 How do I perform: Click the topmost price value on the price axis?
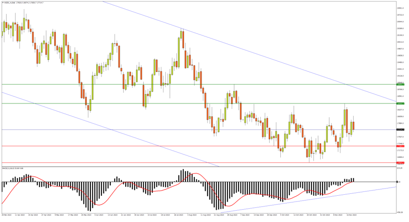400,8
